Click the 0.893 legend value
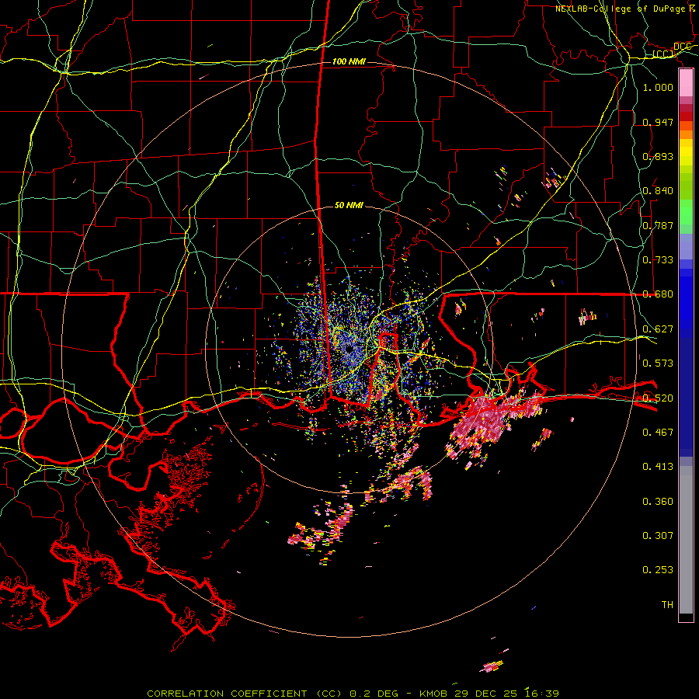This screenshot has height=699, width=699. [x=658, y=156]
